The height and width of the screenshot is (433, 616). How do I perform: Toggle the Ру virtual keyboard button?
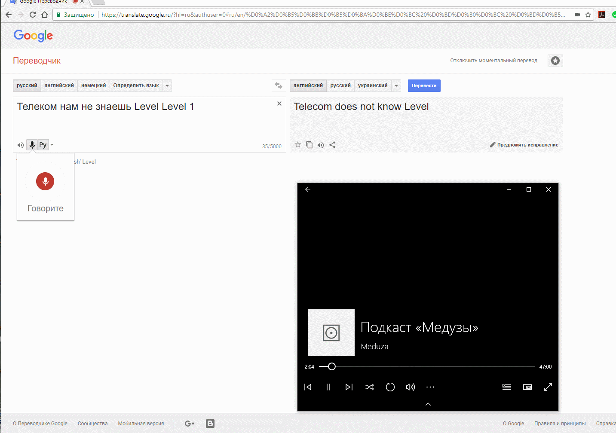pyautogui.click(x=43, y=145)
